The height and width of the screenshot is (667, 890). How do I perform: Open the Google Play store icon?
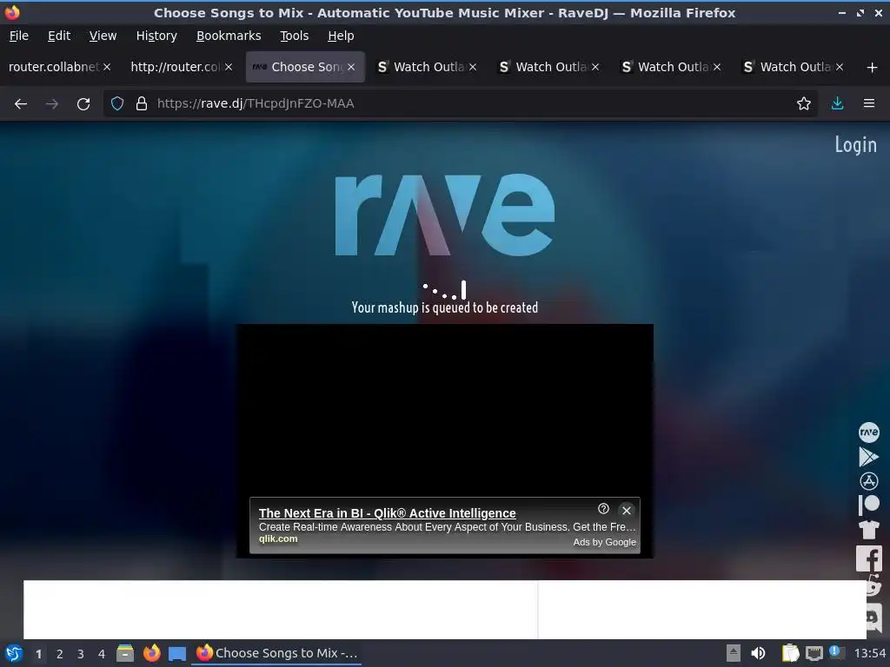coord(868,457)
